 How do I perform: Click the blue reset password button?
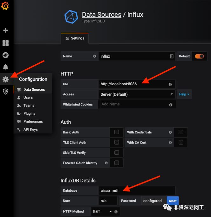(173, 201)
